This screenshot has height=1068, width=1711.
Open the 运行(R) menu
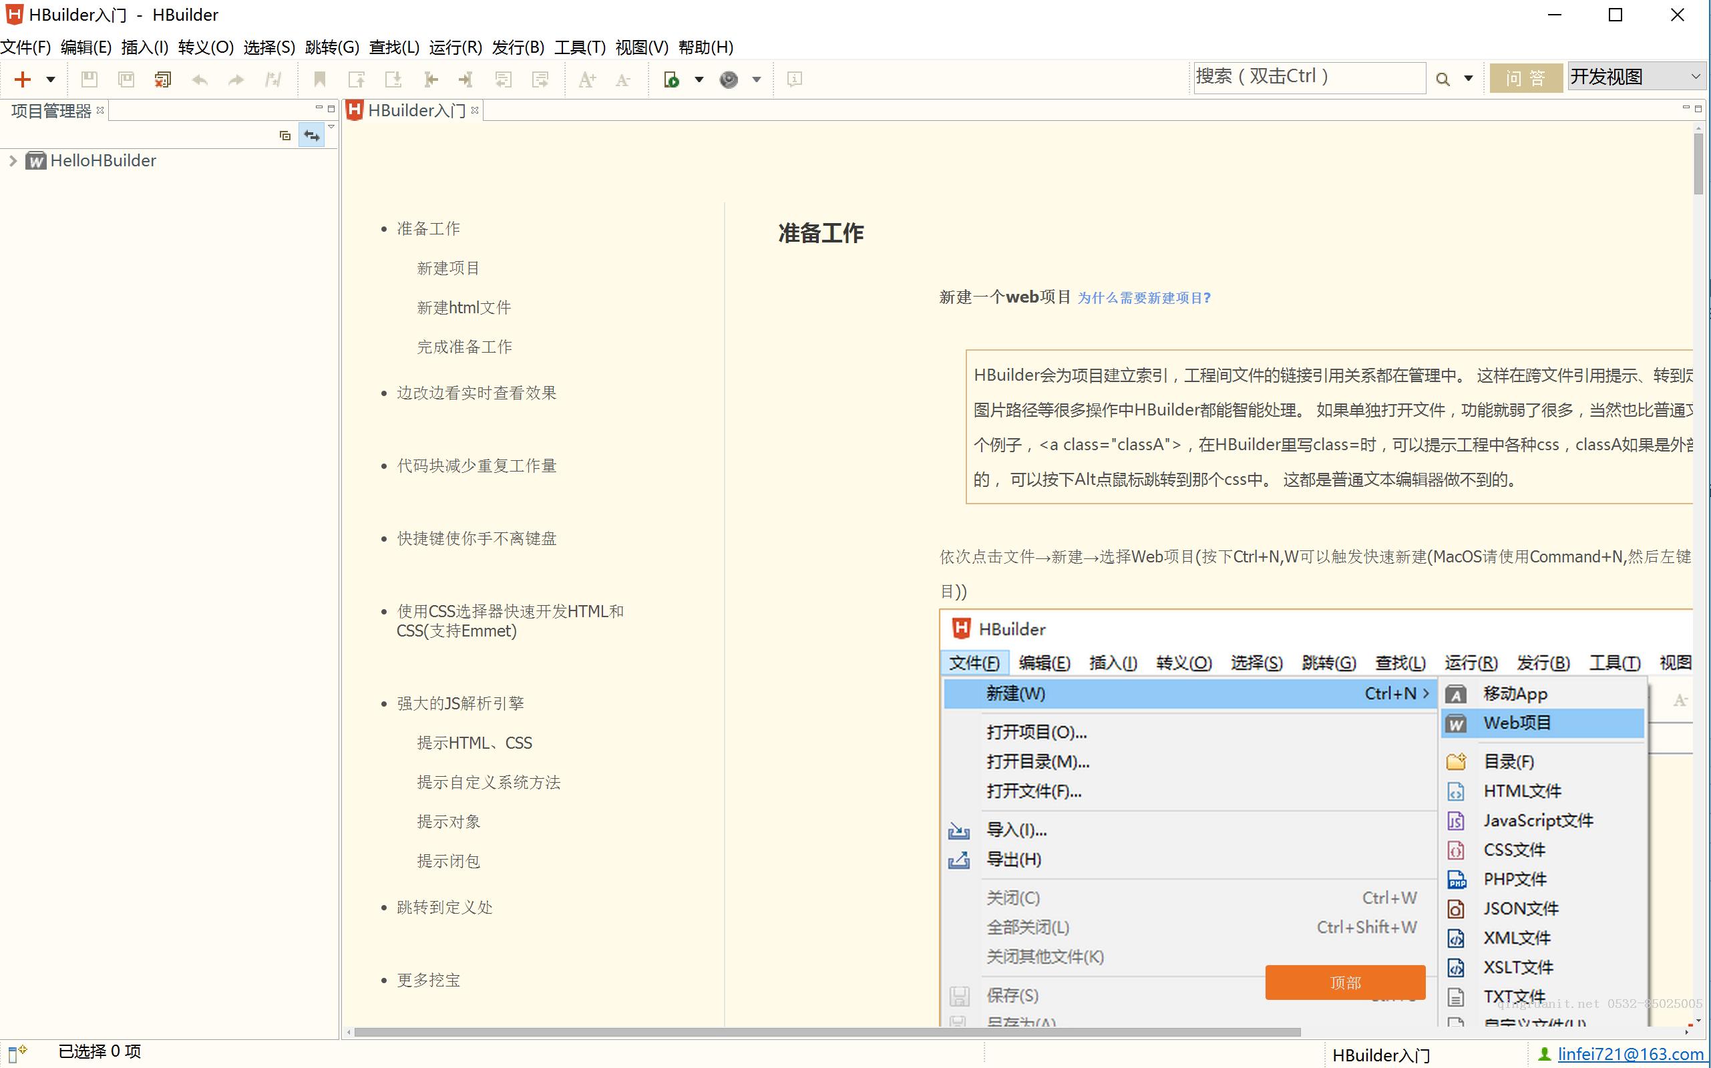(455, 47)
